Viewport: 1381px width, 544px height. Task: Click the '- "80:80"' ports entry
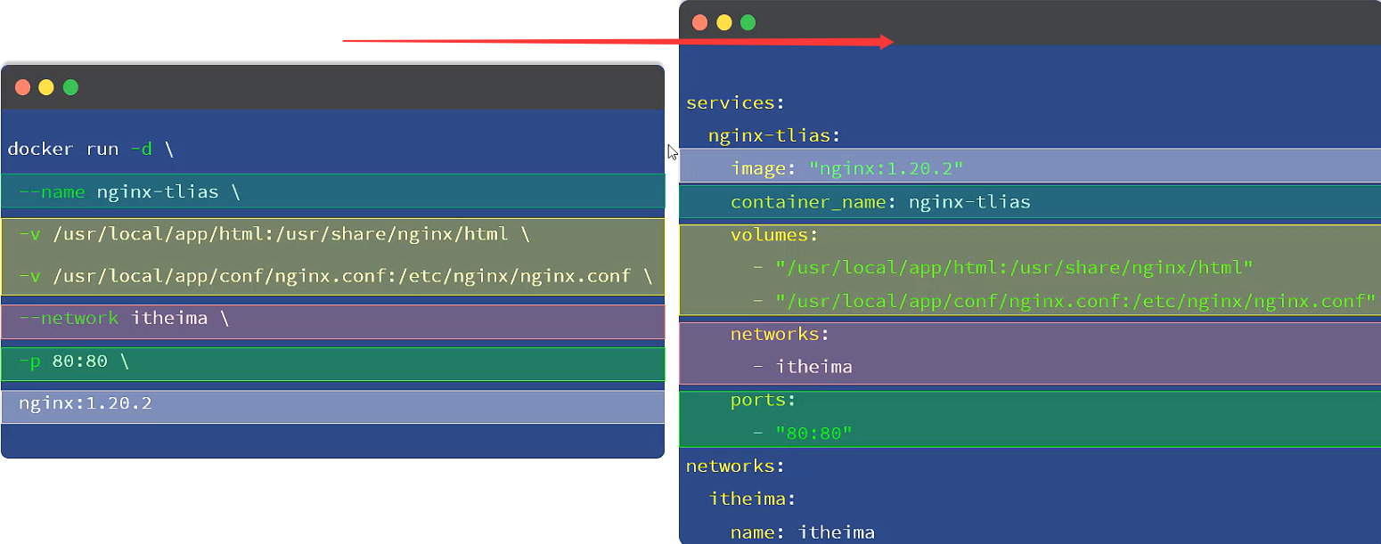pyautogui.click(x=803, y=434)
